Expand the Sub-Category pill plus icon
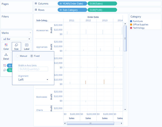Image resolution: width=162 pixels, height=127 pixels. 61,10
